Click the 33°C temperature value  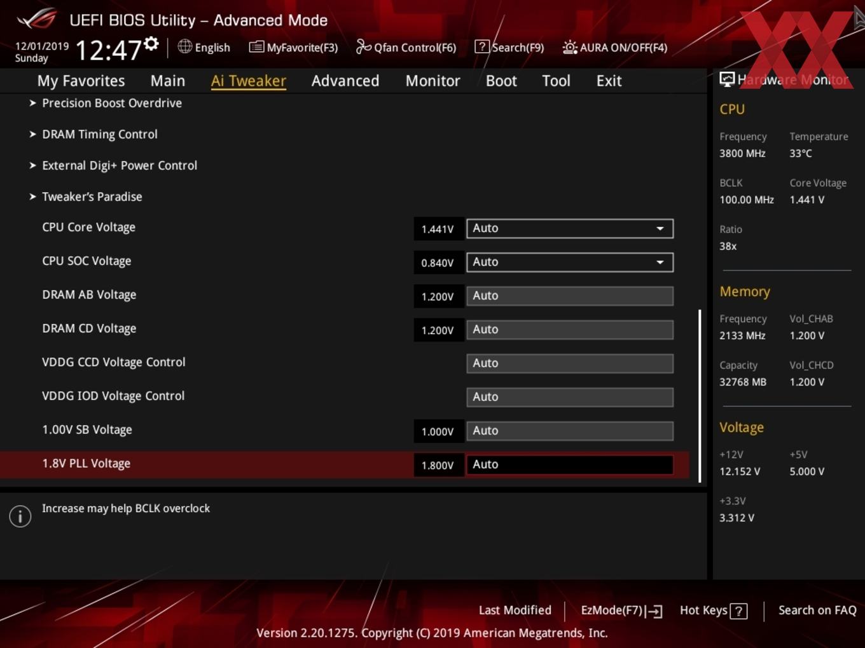pos(801,153)
